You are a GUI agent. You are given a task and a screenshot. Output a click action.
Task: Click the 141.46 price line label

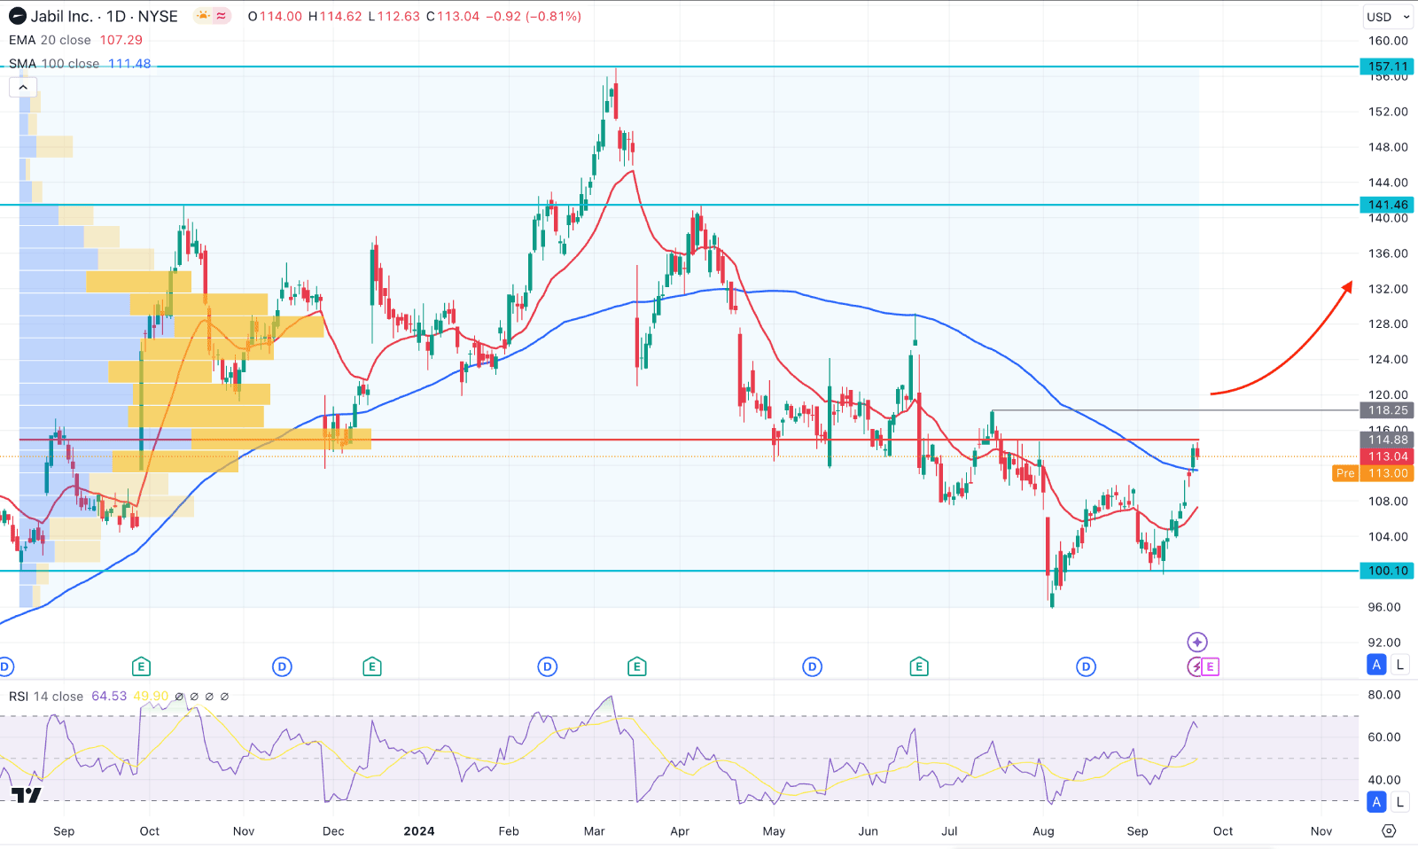point(1387,205)
